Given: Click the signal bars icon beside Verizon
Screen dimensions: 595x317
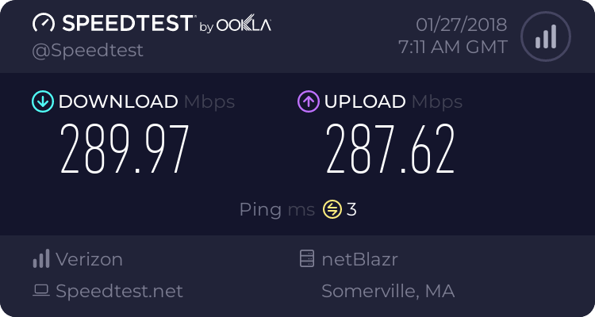Looking at the screenshot, I should [x=40, y=258].
